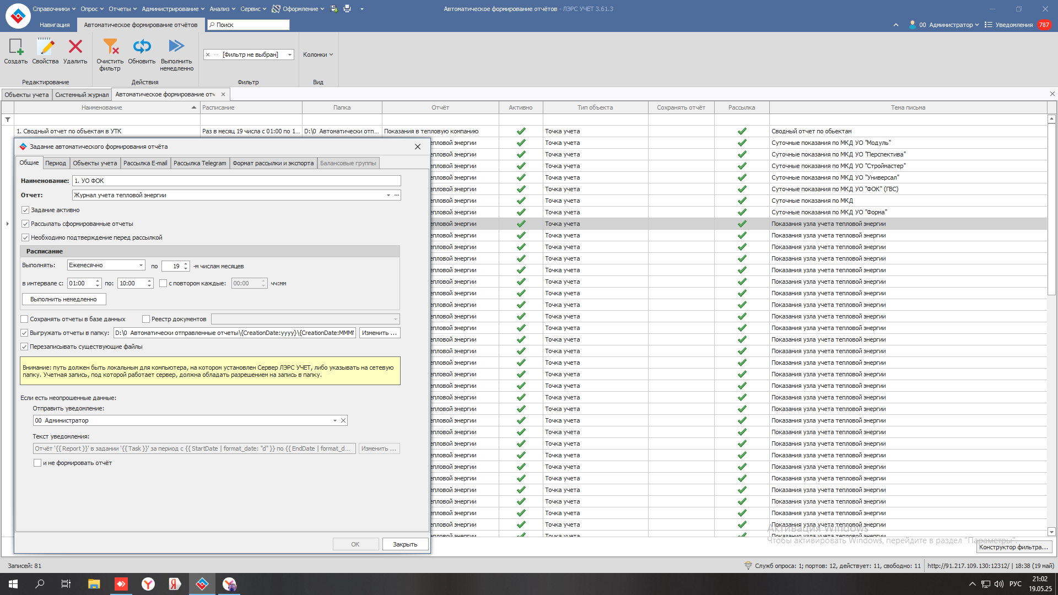Open the Рассылка E-mail tab
This screenshot has width=1058, height=595.
point(145,163)
